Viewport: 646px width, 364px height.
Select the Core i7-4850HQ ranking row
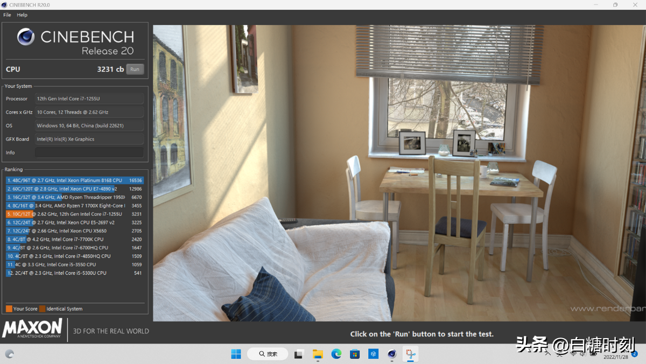pyautogui.click(x=75, y=256)
